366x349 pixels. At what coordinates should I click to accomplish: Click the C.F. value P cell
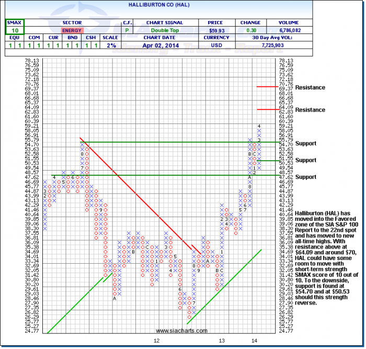127,30
